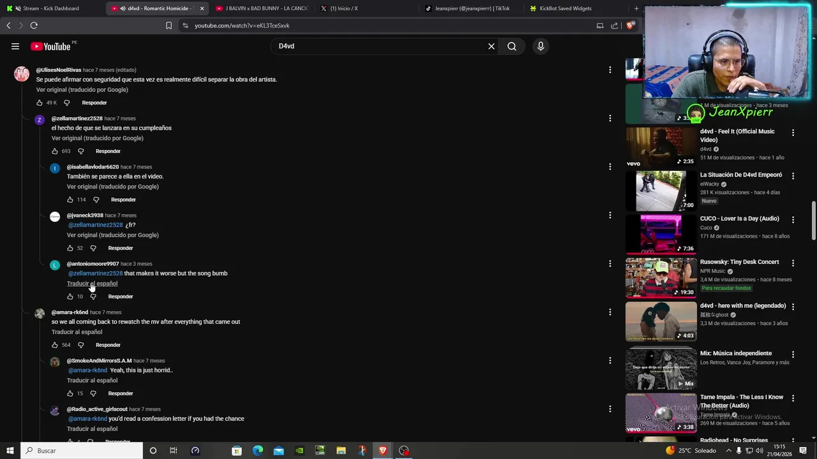
Task: Switch to the J BALVIN x BAD BUNNY tab
Action: pos(262,8)
